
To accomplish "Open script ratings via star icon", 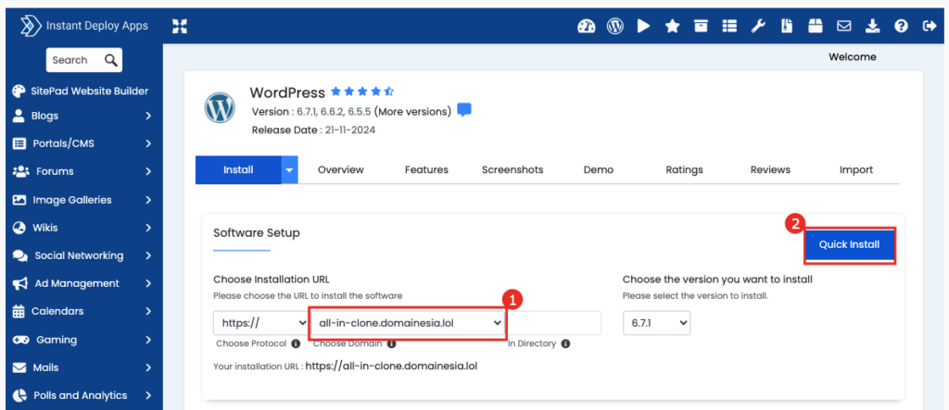I will 672,26.
